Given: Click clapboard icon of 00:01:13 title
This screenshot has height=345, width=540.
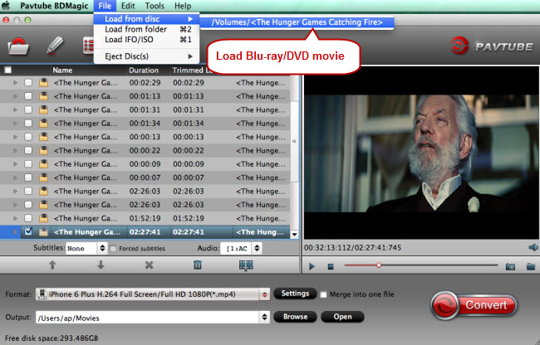Looking at the screenshot, I should (x=43, y=96).
